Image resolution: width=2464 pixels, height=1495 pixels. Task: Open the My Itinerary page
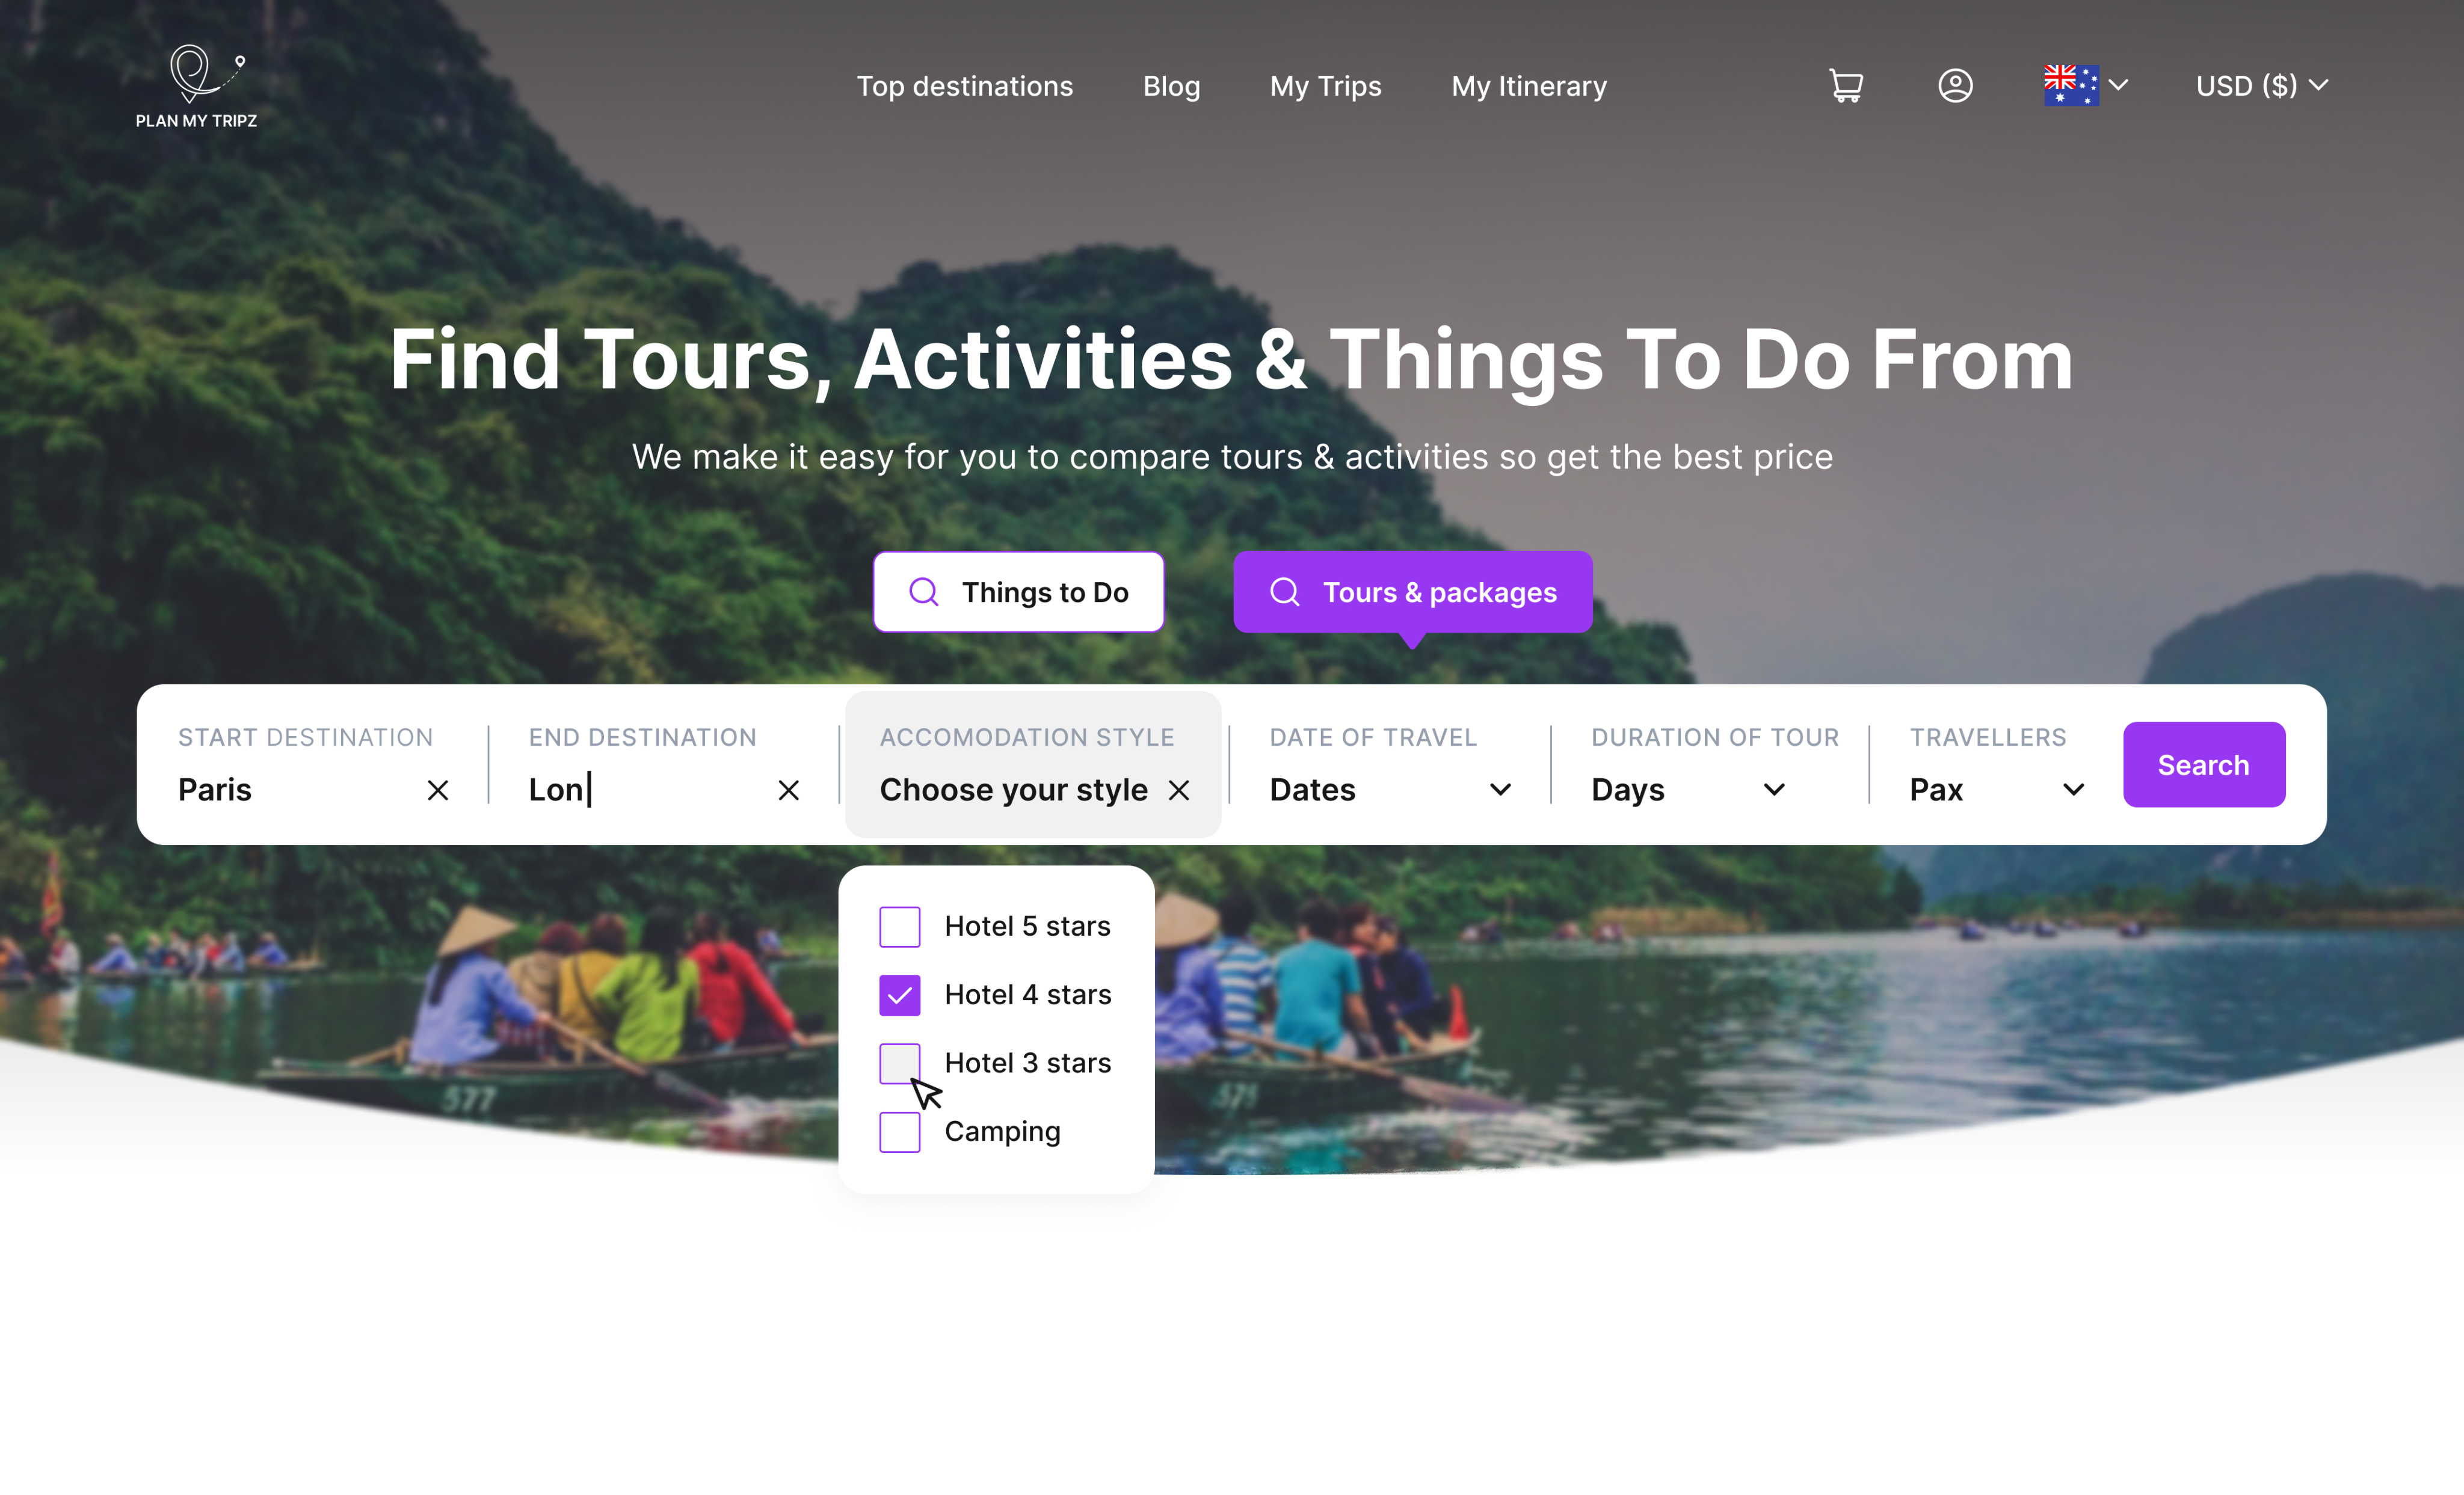[1529, 86]
